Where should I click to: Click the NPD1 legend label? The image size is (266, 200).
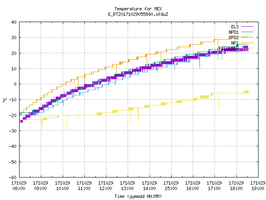[234, 32]
